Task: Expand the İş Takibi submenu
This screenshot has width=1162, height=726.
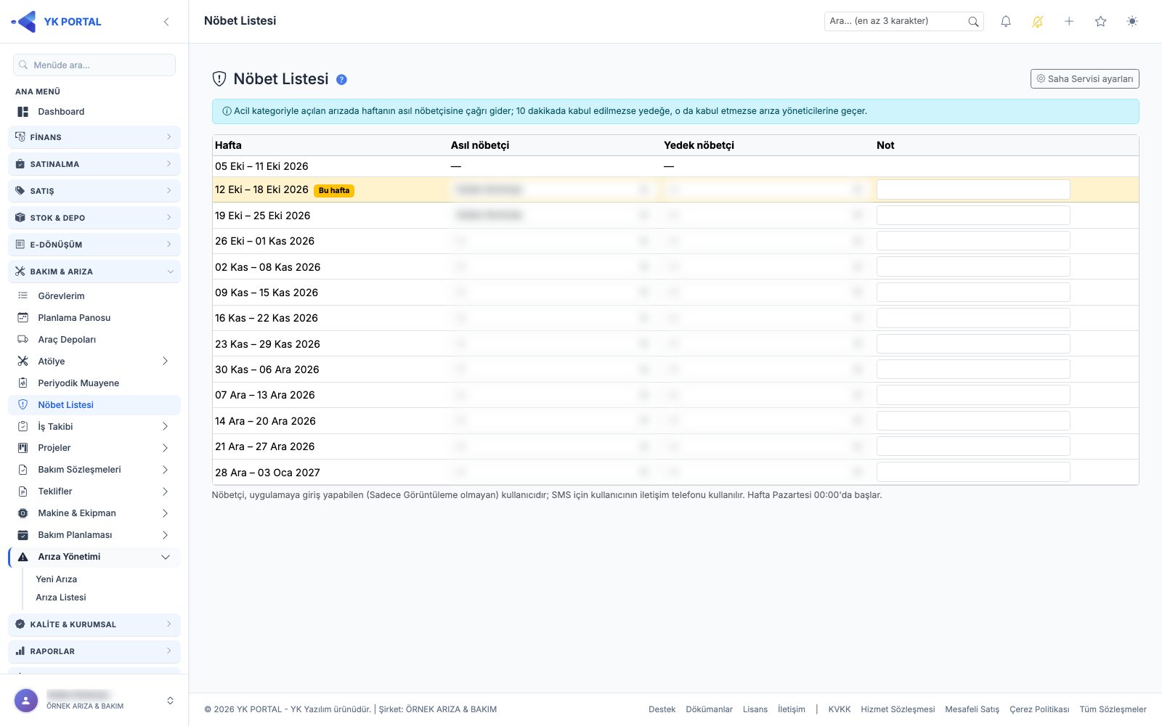Action: (x=94, y=427)
